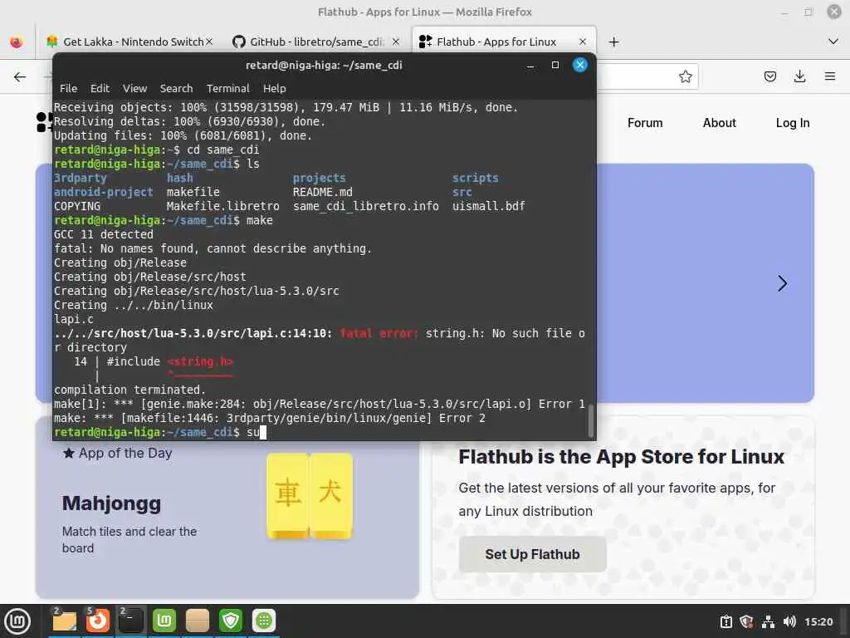
Task: Switch to the Terminal taskbar icon
Action: tap(131, 621)
